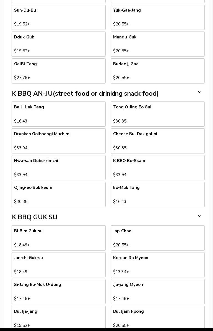The image size is (213, 331).
Task: Collapse the K BBQ AN-JU section chevron
Action: coord(199,92)
